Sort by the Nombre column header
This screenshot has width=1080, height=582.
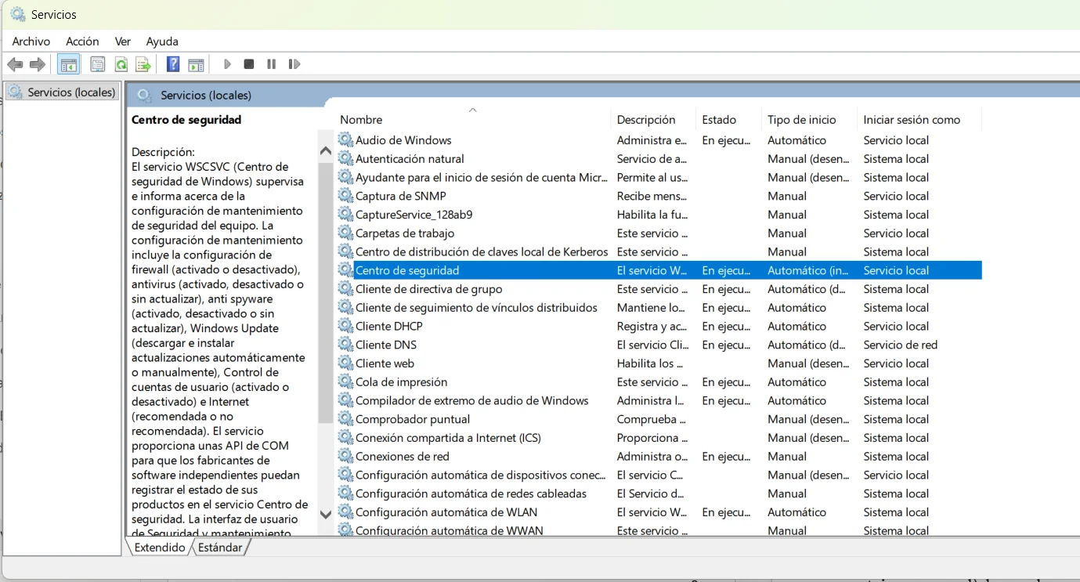tap(472, 120)
